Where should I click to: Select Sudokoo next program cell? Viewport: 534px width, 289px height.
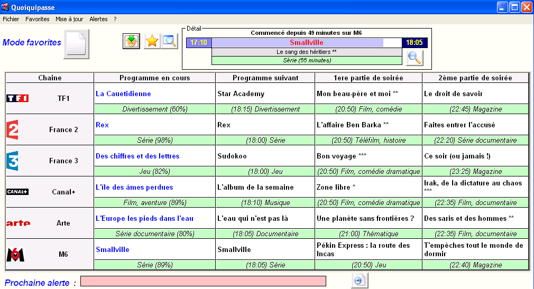coord(265,156)
